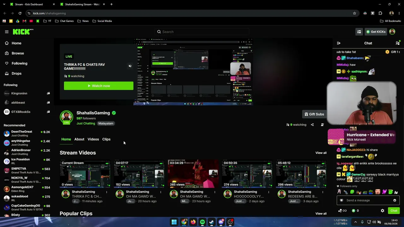Image resolution: width=404 pixels, height=227 pixels.
Task: Click View all for Popular Clips
Action: (321, 213)
